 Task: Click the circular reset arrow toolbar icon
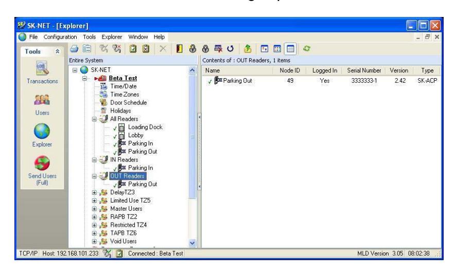coord(230,49)
